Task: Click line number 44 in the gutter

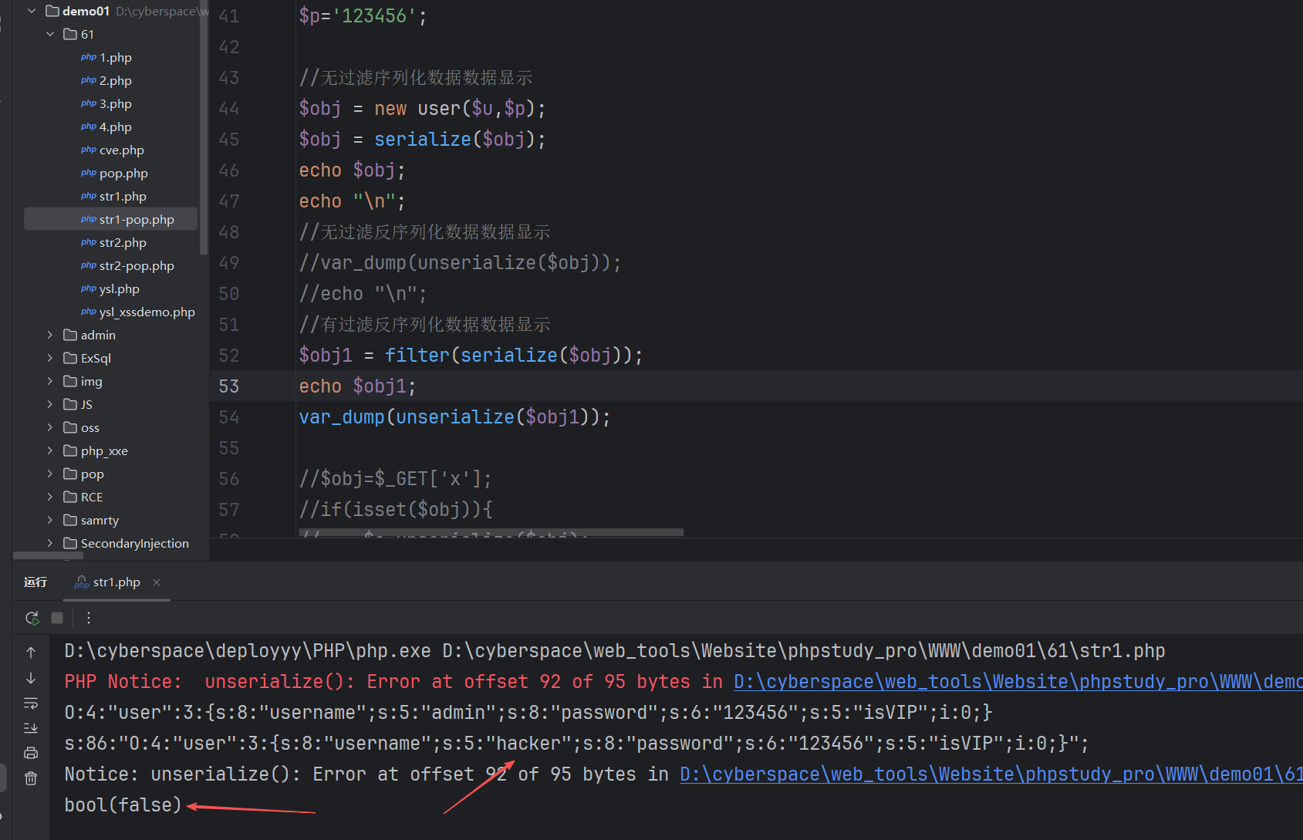Action: [228, 109]
